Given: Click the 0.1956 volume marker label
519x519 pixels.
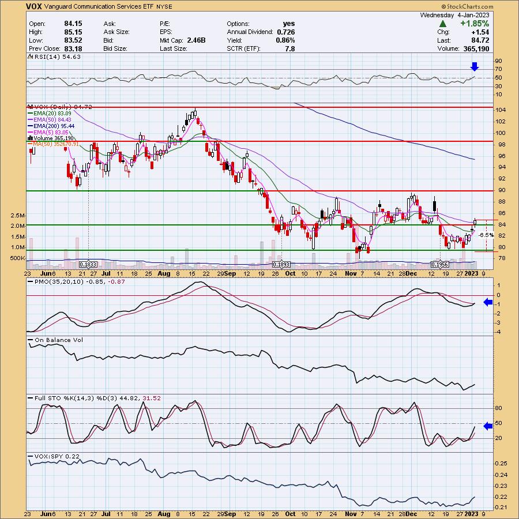Looking at the screenshot, I should click(439, 265).
